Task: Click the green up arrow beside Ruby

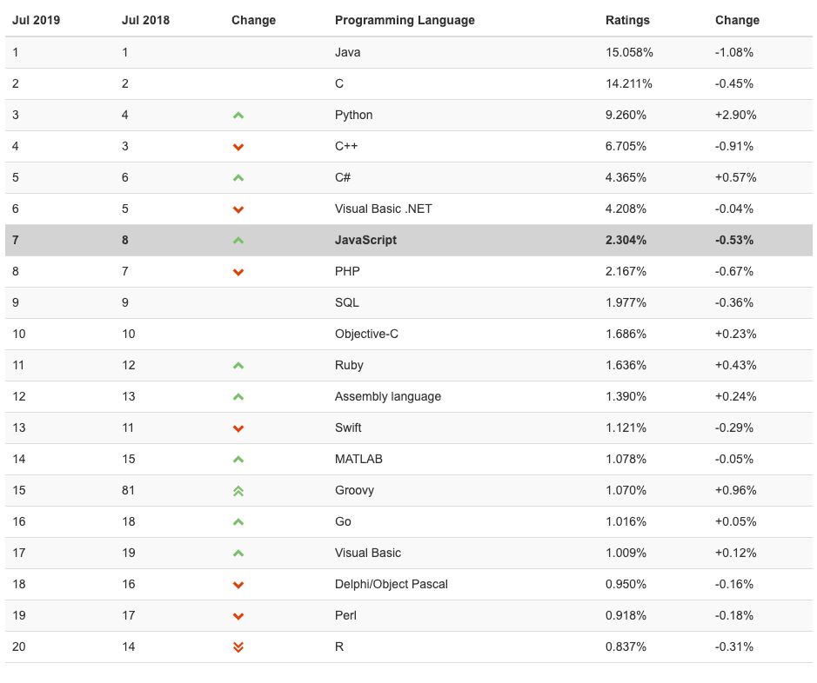Action: (x=238, y=366)
